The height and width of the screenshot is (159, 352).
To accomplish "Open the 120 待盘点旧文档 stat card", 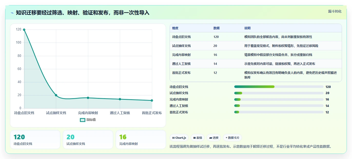I will (35, 140).
